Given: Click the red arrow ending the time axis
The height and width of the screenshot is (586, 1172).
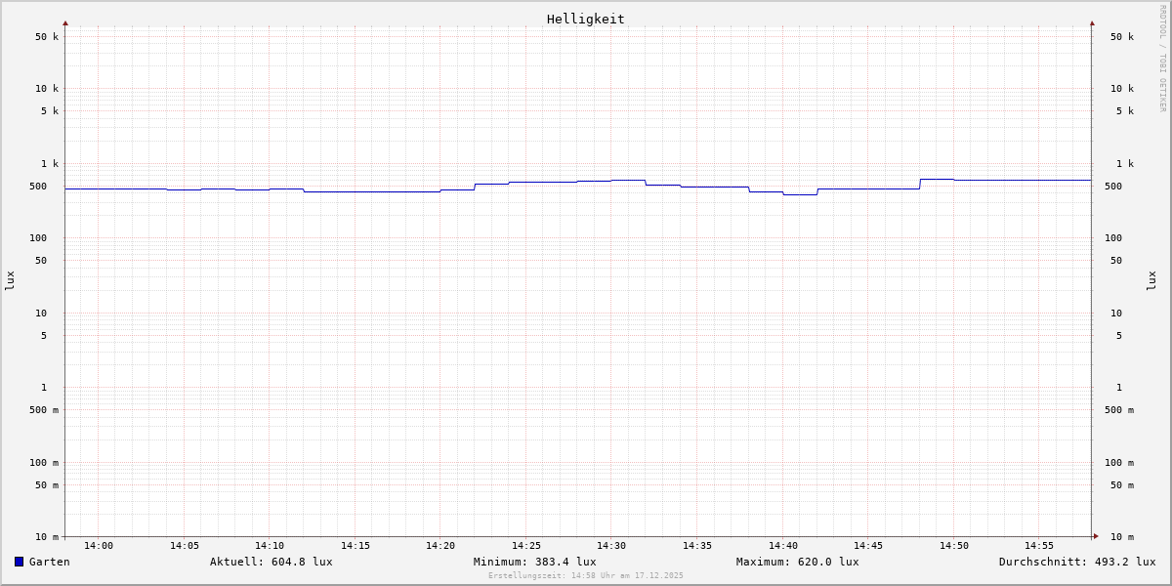Looking at the screenshot, I should 1096,536.
